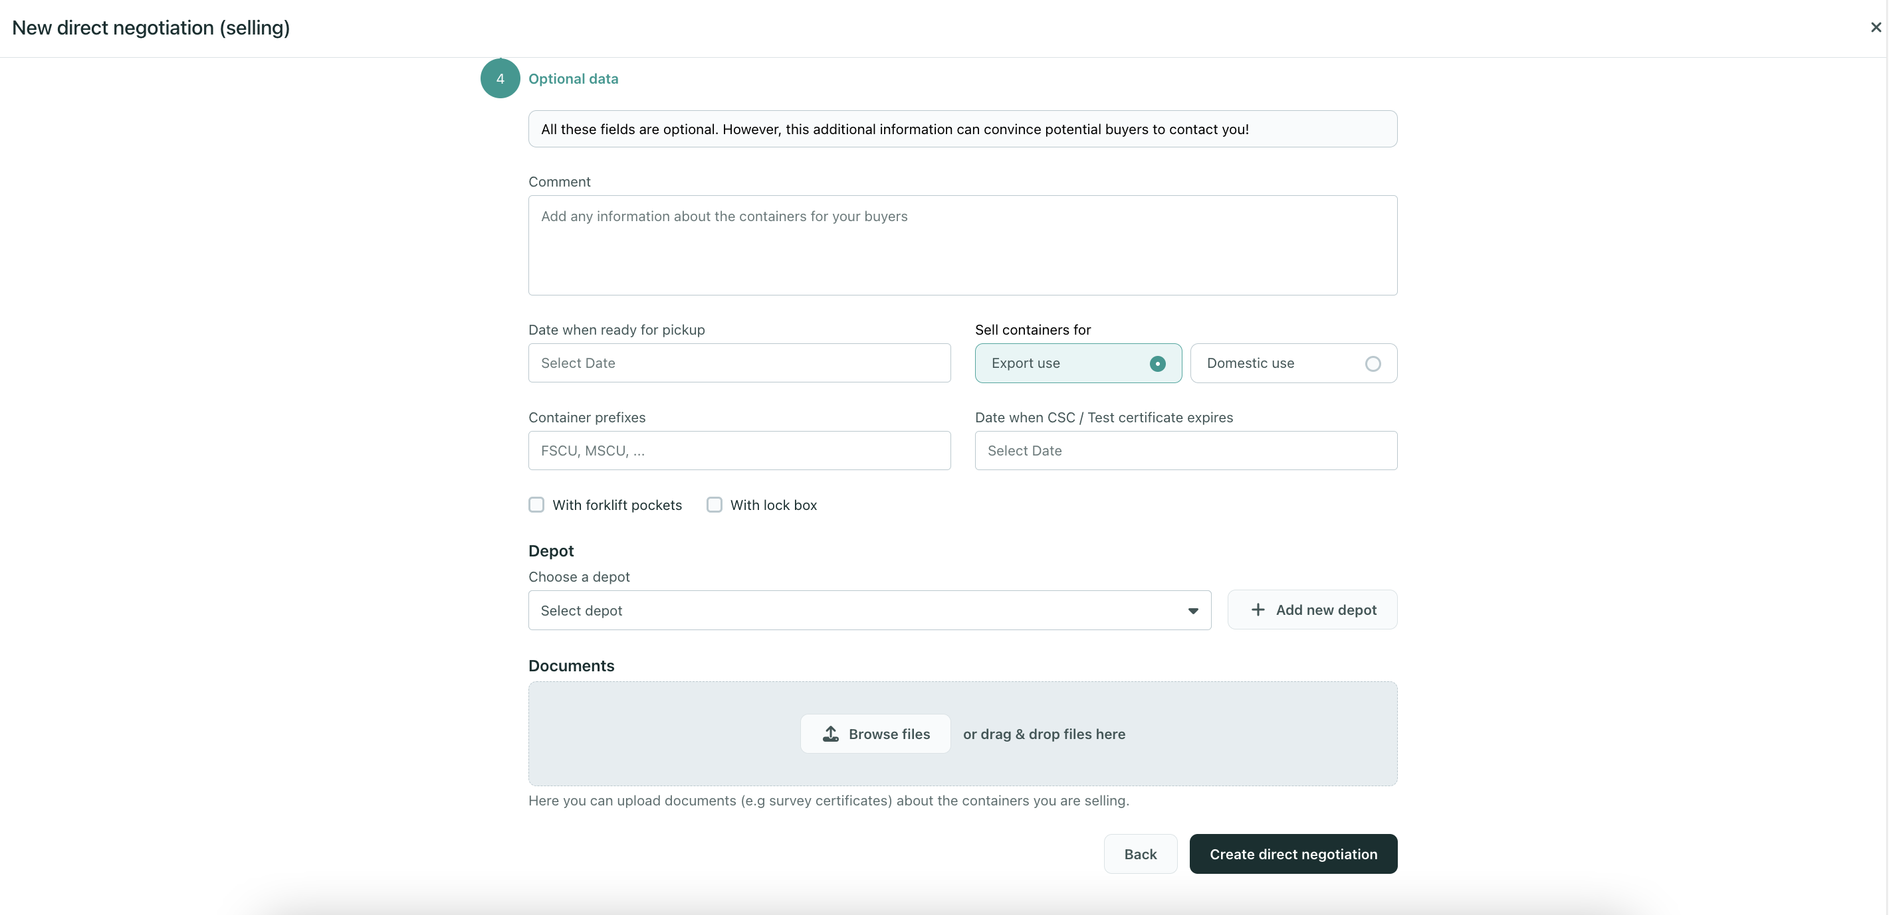
Task: Click the upload documents helper text
Action: pyautogui.click(x=829, y=801)
